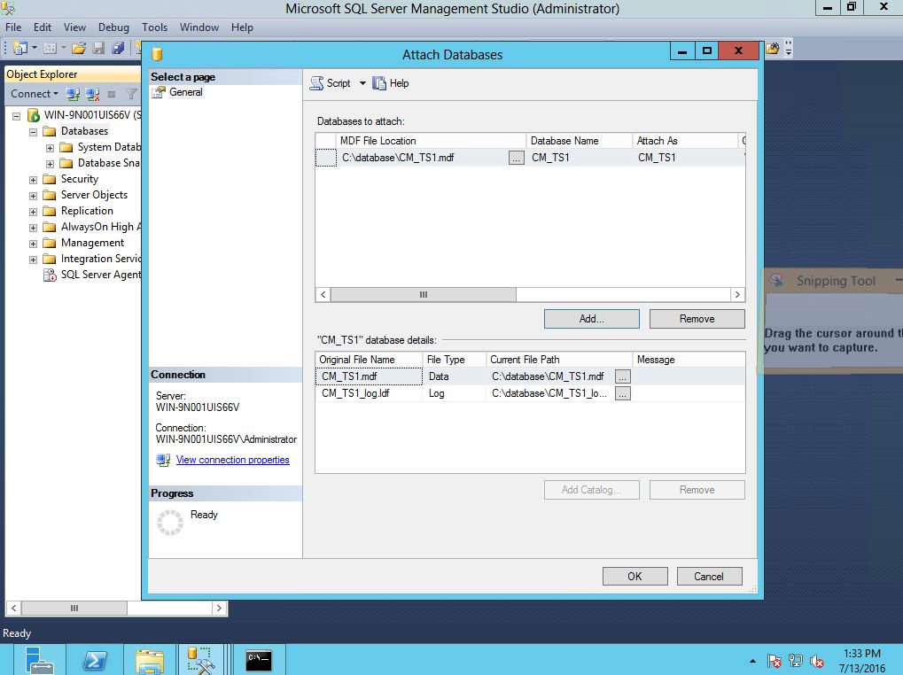This screenshot has width=903, height=675.
Task: Open File Explorer from the taskbar
Action: coord(150,659)
